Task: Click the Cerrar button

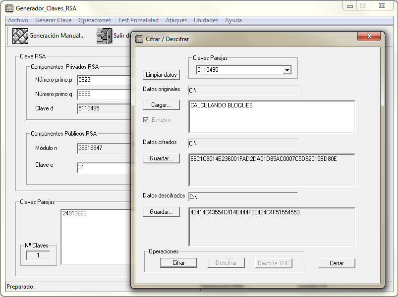Action: click(337, 263)
